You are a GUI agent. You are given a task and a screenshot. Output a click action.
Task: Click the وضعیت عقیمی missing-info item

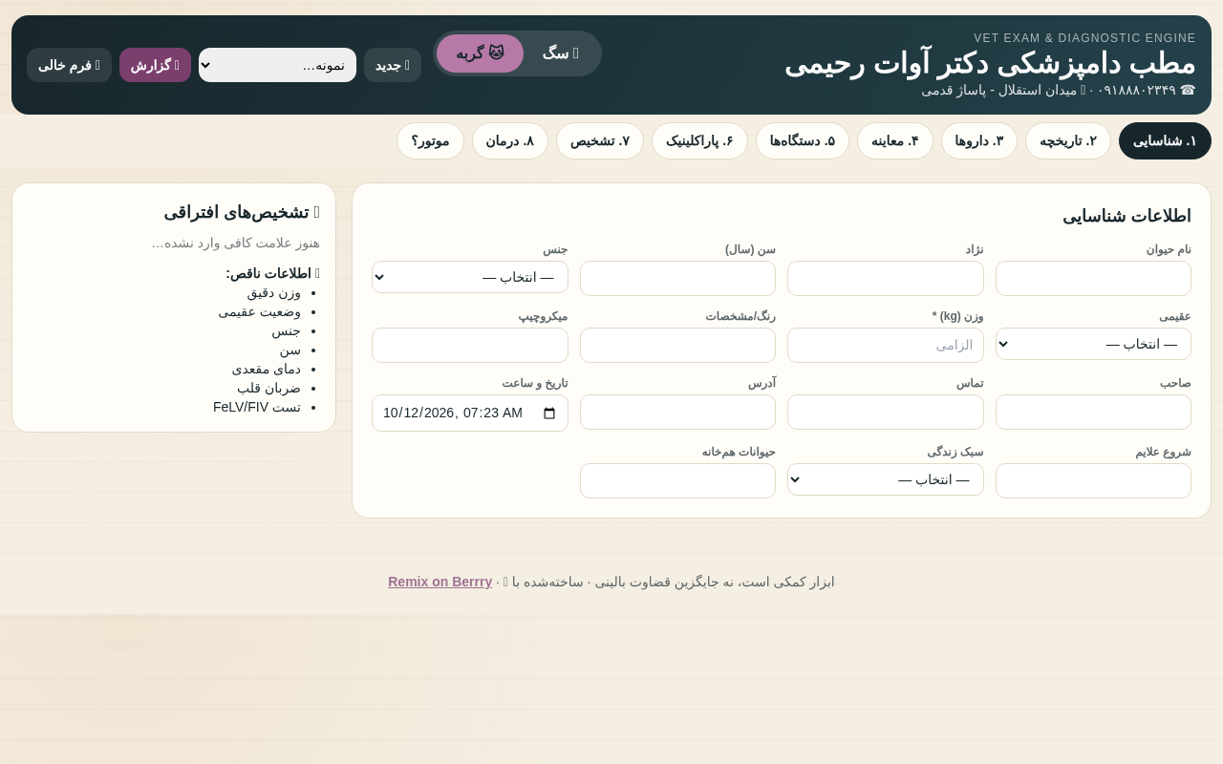point(259,311)
